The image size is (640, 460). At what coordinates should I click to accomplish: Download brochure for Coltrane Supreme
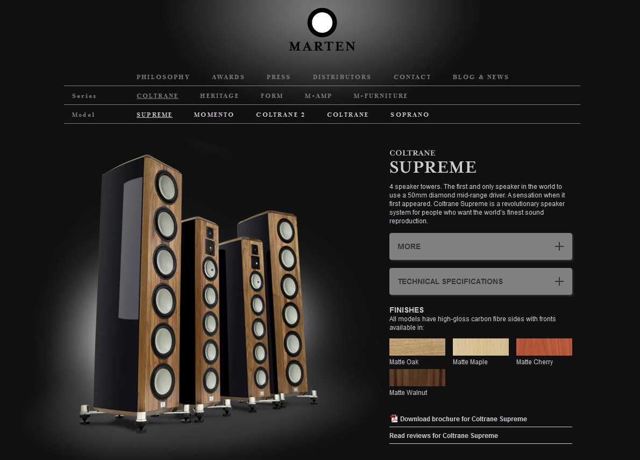463,419
